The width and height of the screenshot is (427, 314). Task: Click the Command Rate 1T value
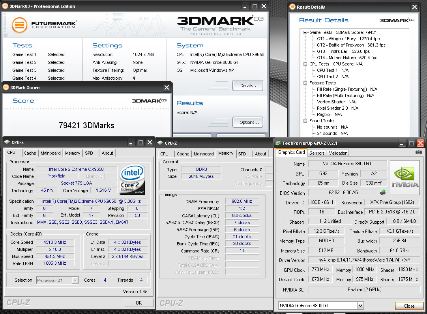click(242, 250)
